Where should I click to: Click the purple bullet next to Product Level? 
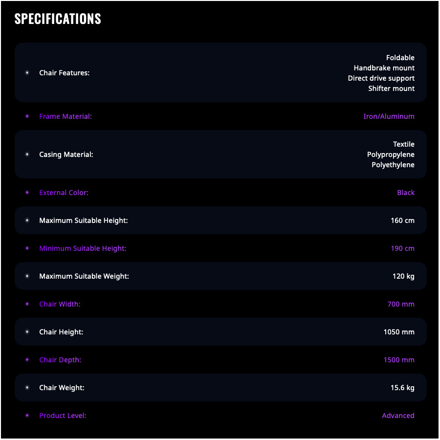pyautogui.click(x=27, y=415)
